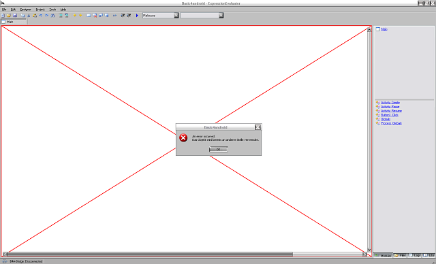Click the editor horizontal scrollbar right arrow

coord(364,254)
